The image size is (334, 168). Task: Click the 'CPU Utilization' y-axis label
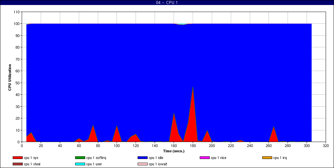coord(10,77)
